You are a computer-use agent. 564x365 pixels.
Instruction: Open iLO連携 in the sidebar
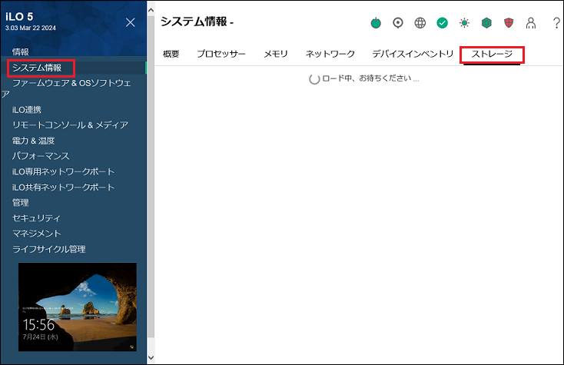point(27,110)
